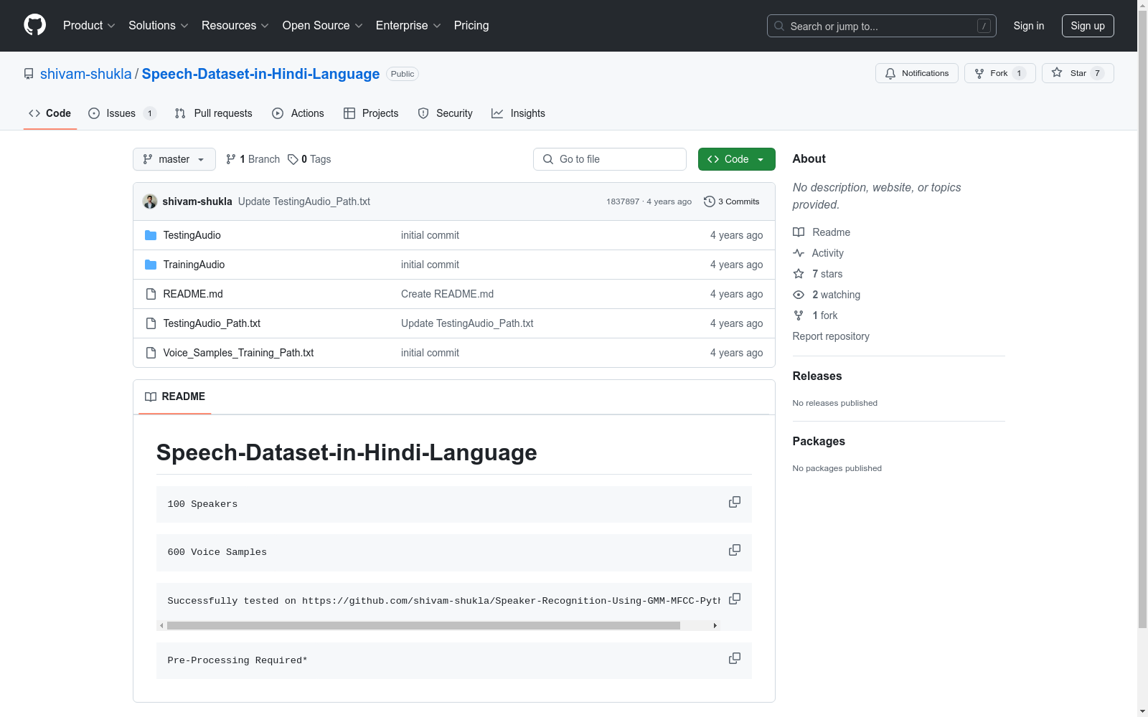Open the Pricing page
This screenshot has width=1148, height=717.
(x=471, y=26)
